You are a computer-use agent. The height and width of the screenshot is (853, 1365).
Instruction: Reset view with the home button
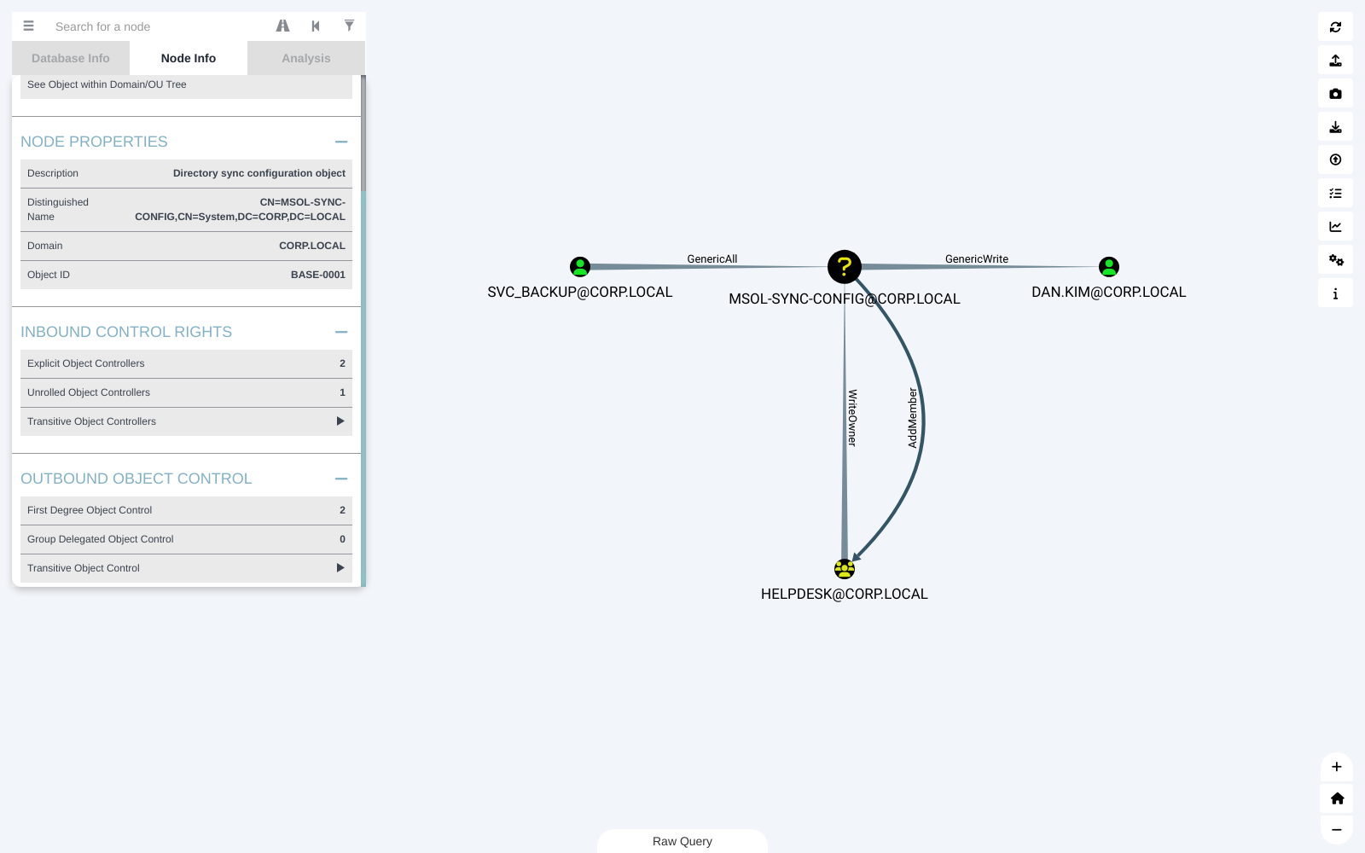(1337, 798)
